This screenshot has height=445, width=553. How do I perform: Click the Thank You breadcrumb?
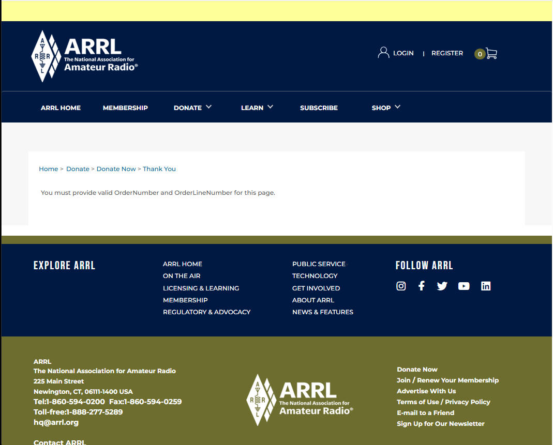pos(159,169)
